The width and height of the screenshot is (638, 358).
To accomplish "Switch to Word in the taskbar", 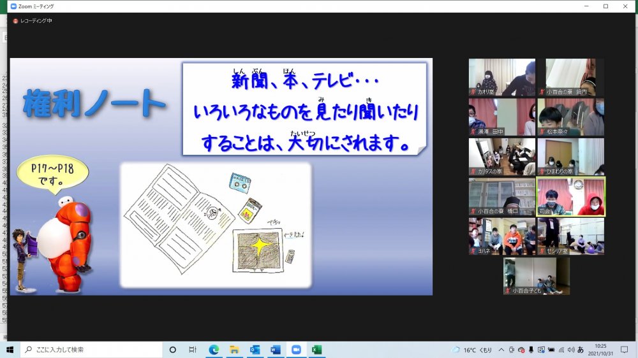I will (275, 350).
